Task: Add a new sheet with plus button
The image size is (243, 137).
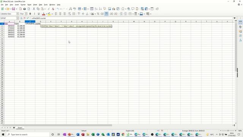Action: tap(14, 128)
